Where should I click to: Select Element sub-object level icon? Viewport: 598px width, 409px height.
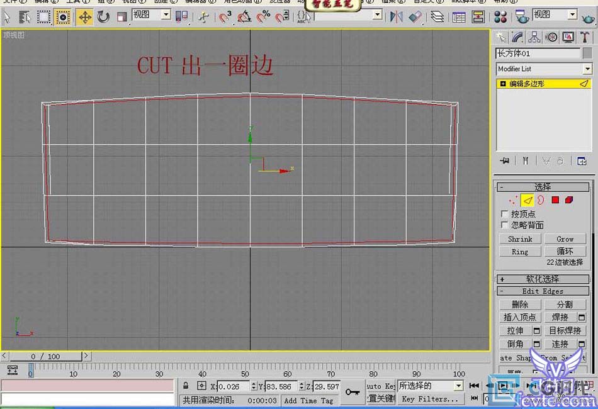(x=569, y=200)
